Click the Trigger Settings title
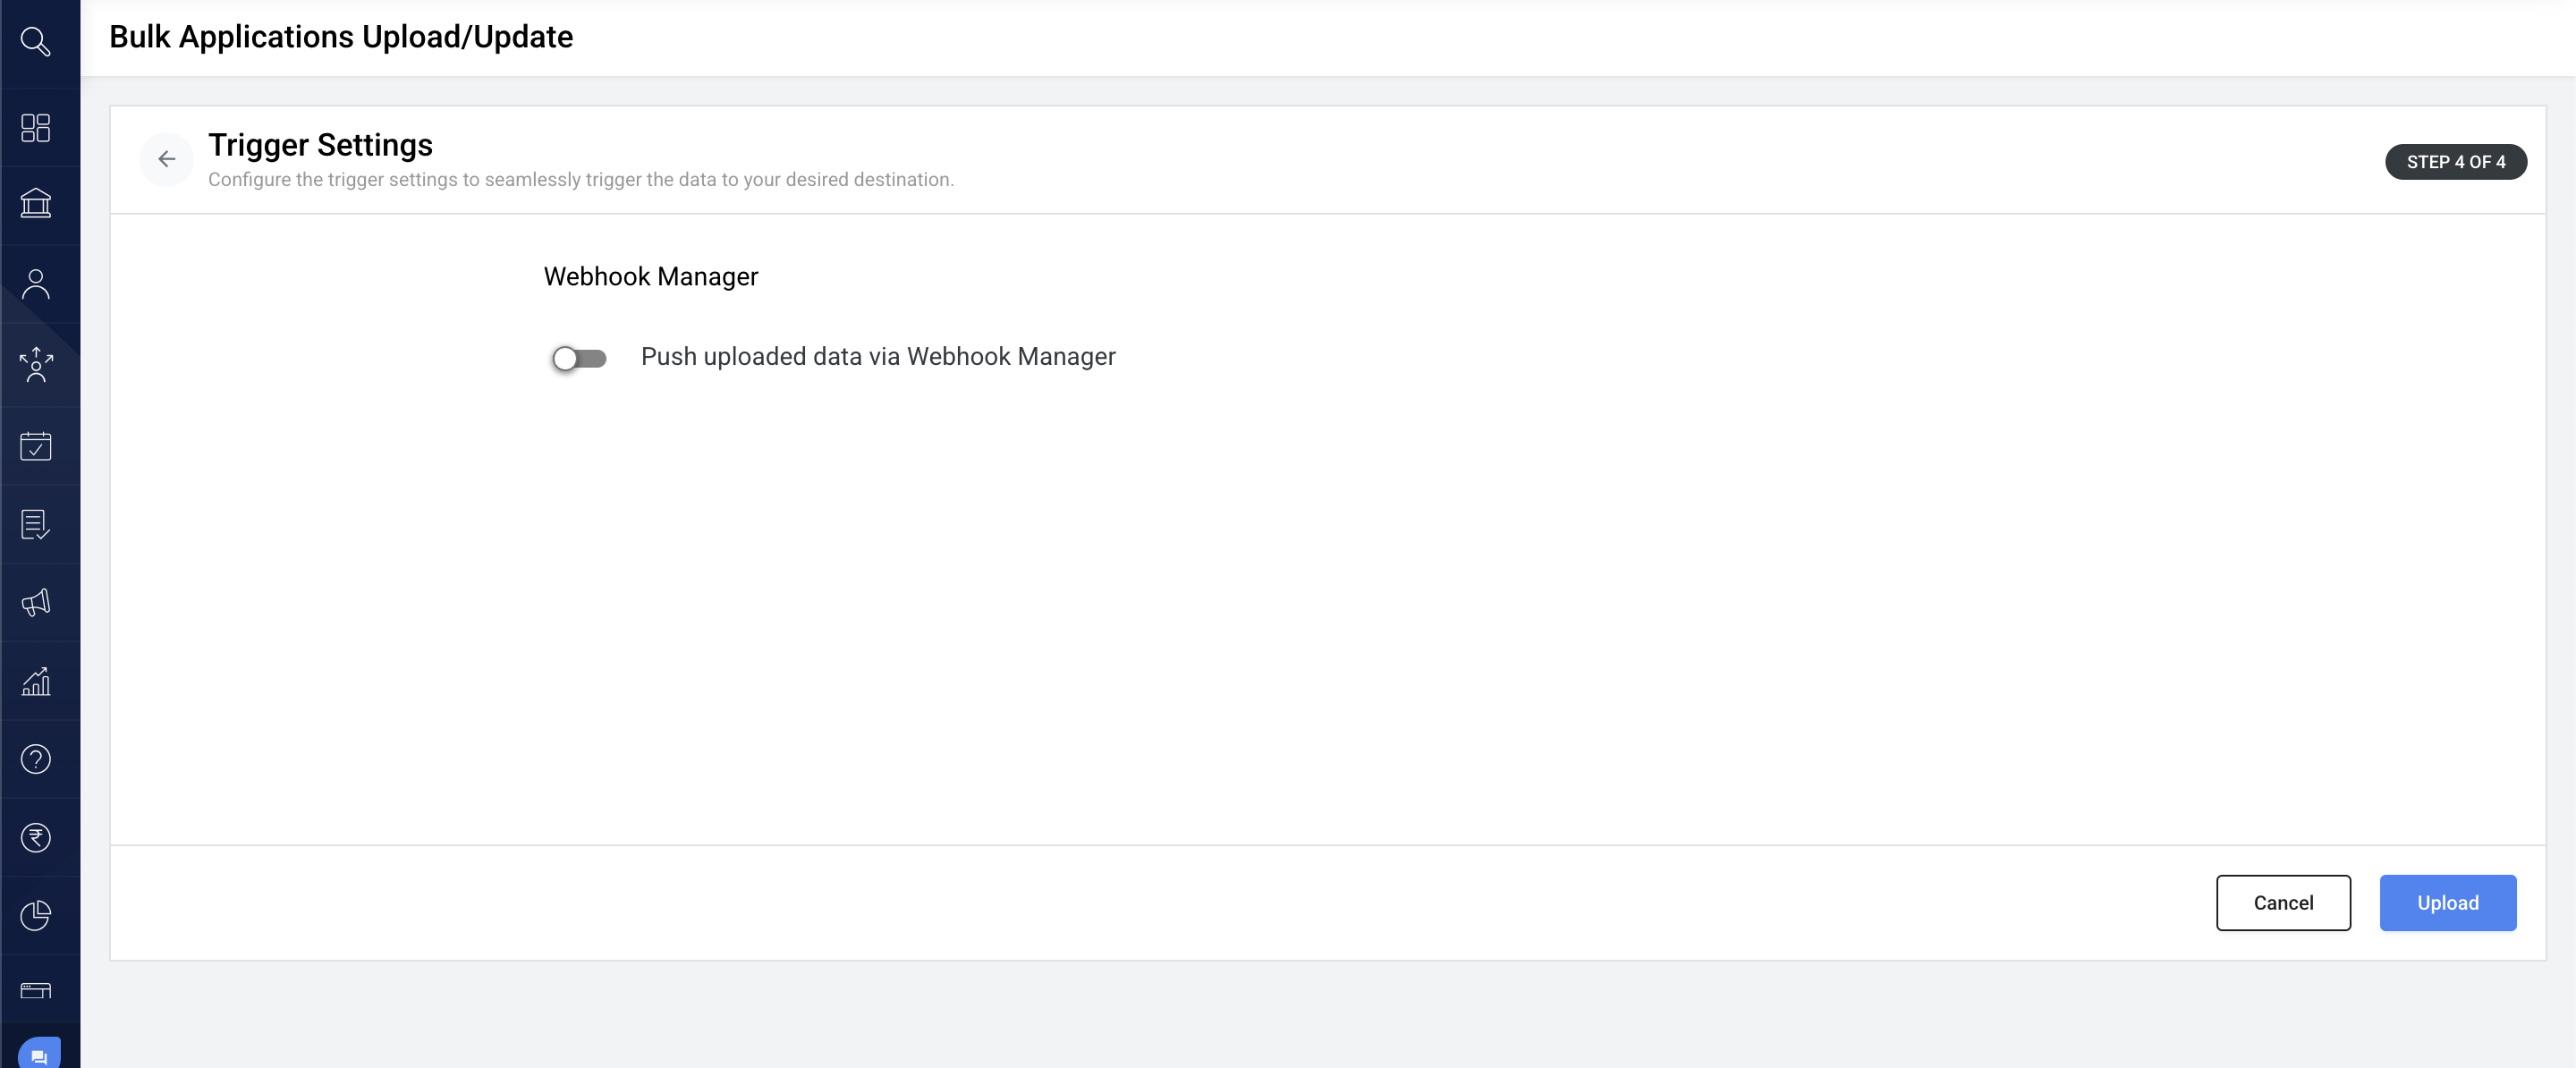This screenshot has height=1068, width=2576. [320, 146]
